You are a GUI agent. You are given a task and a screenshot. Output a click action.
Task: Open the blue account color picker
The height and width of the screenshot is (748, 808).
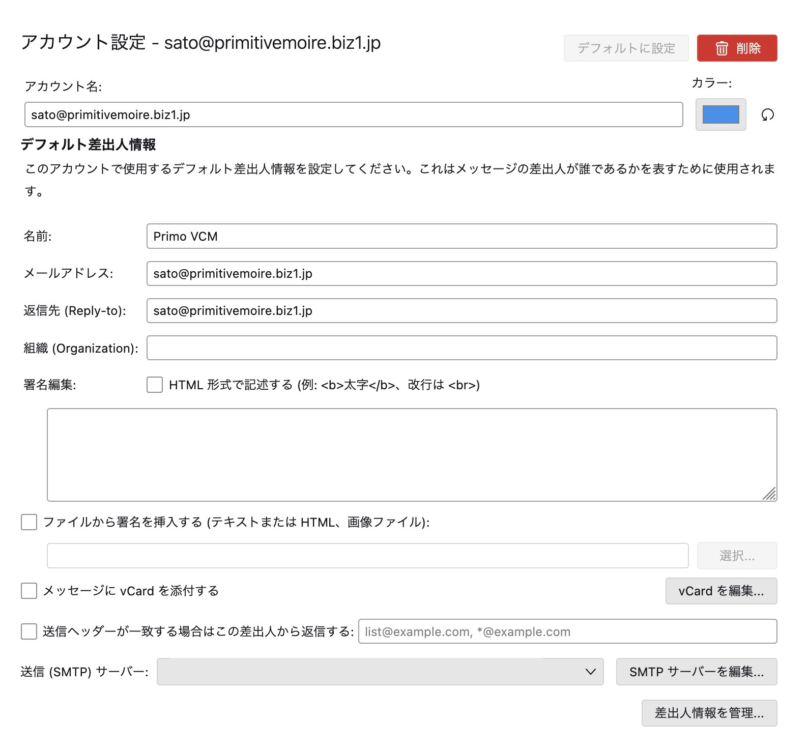click(x=720, y=114)
